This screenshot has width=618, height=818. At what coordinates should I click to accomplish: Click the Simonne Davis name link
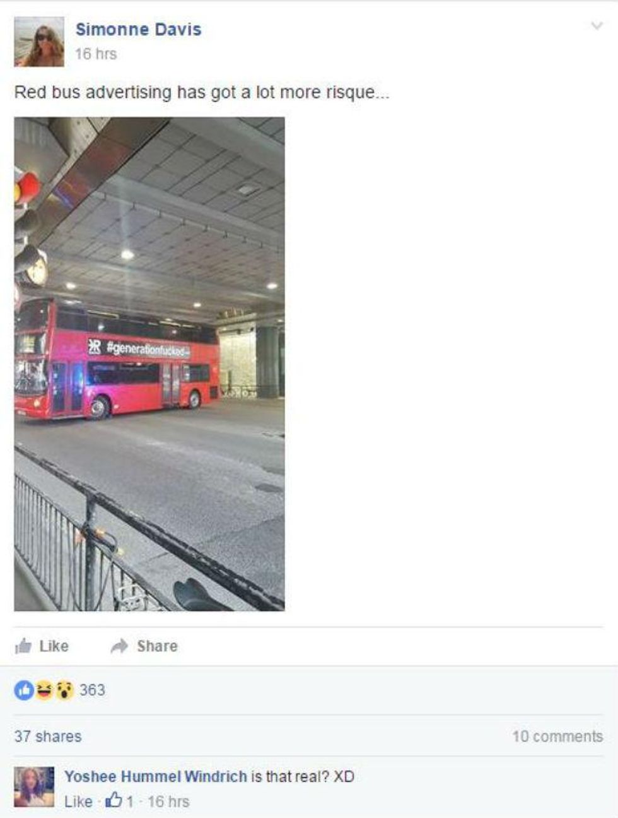(x=138, y=29)
